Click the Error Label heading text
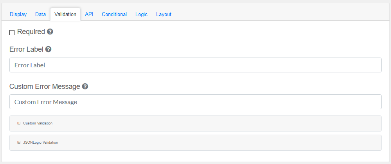391x164 pixels. click(x=26, y=50)
